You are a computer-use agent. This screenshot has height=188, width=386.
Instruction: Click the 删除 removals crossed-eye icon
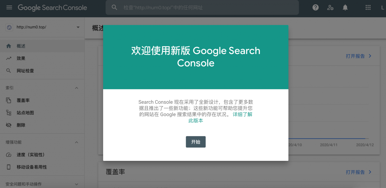[9, 125]
